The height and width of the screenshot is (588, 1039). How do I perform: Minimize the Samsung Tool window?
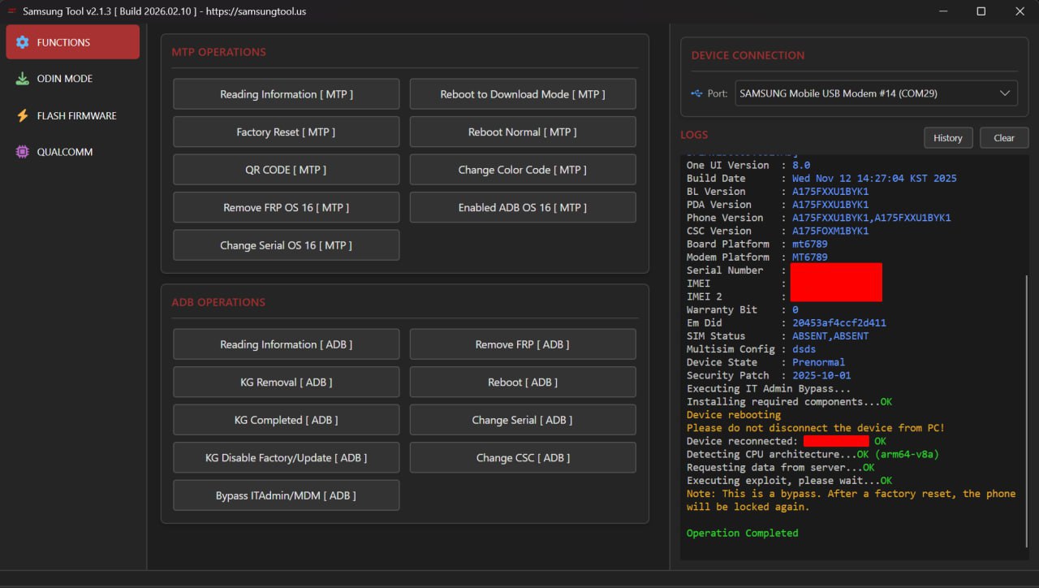[x=943, y=11]
